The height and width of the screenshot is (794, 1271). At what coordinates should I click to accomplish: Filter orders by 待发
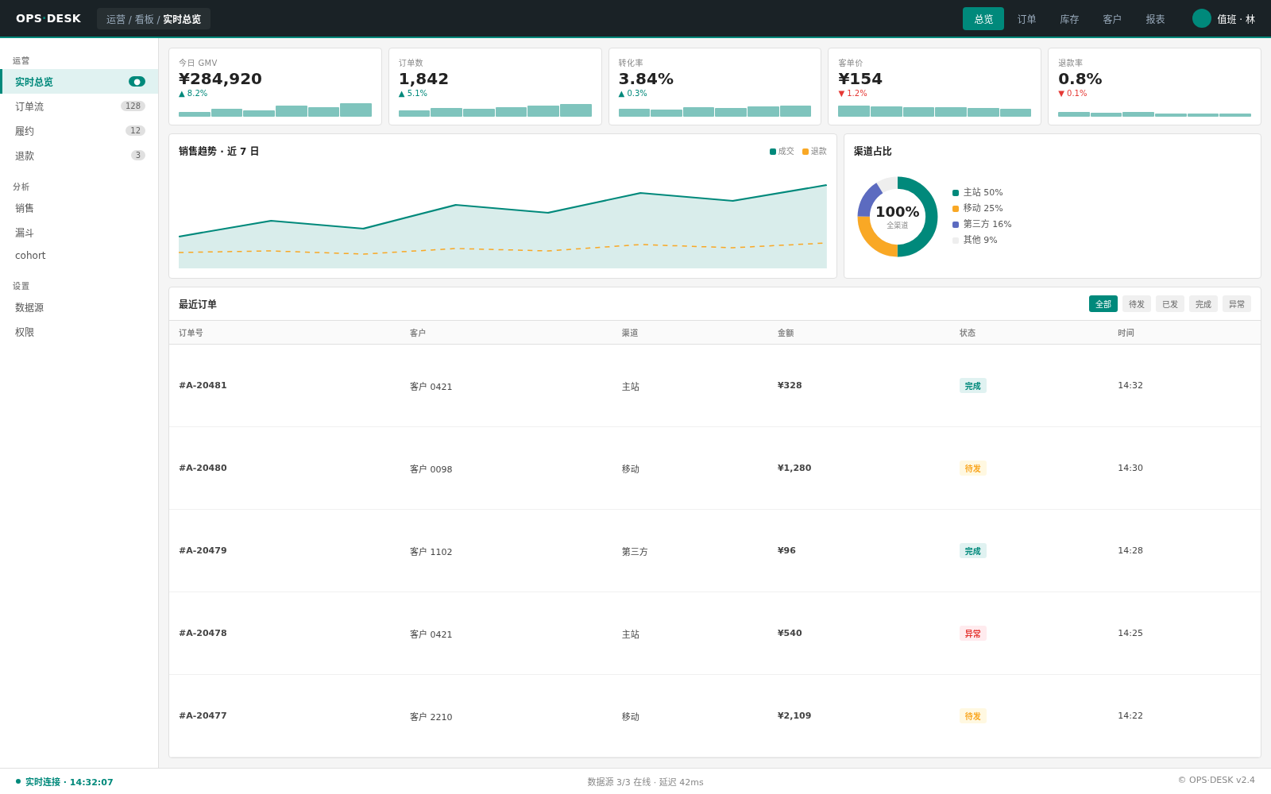1137,304
